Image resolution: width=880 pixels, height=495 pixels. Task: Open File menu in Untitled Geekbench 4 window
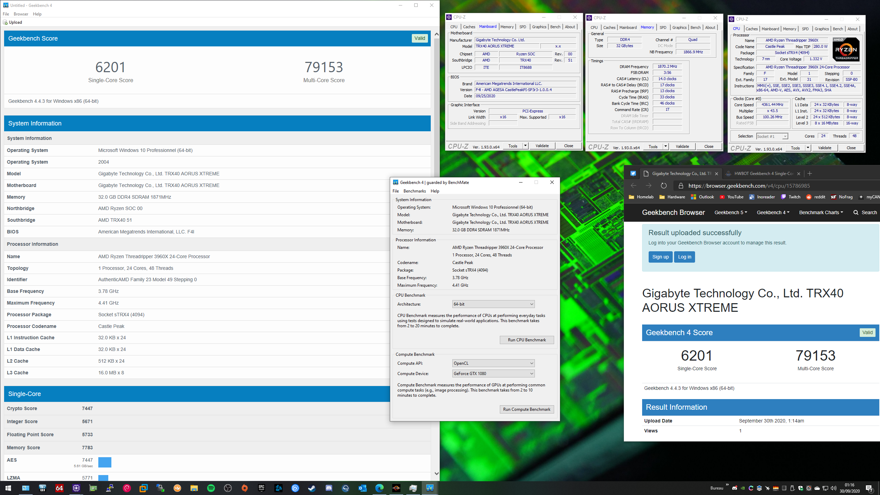6,14
